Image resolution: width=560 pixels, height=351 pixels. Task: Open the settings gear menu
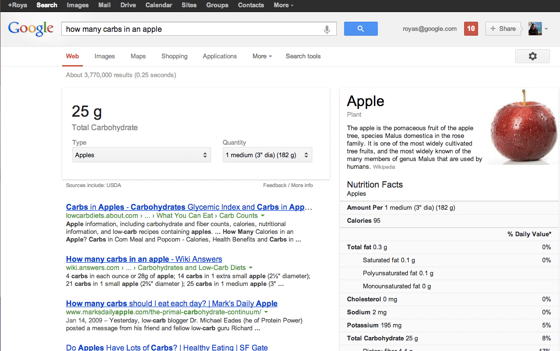coord(532,56)
